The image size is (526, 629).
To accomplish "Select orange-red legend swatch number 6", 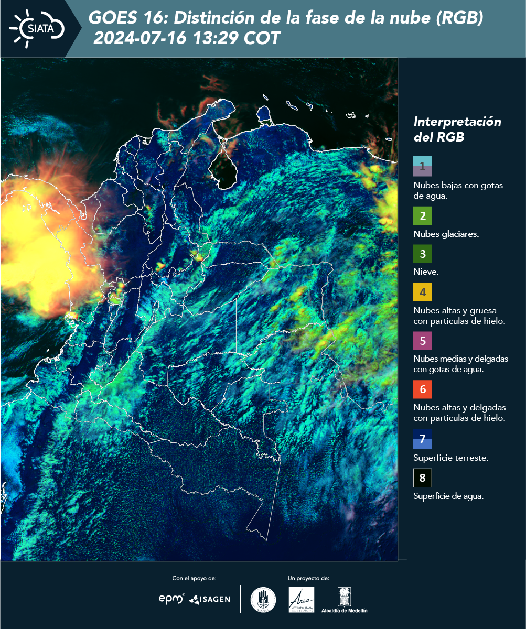I will click(x=422, y=389).
